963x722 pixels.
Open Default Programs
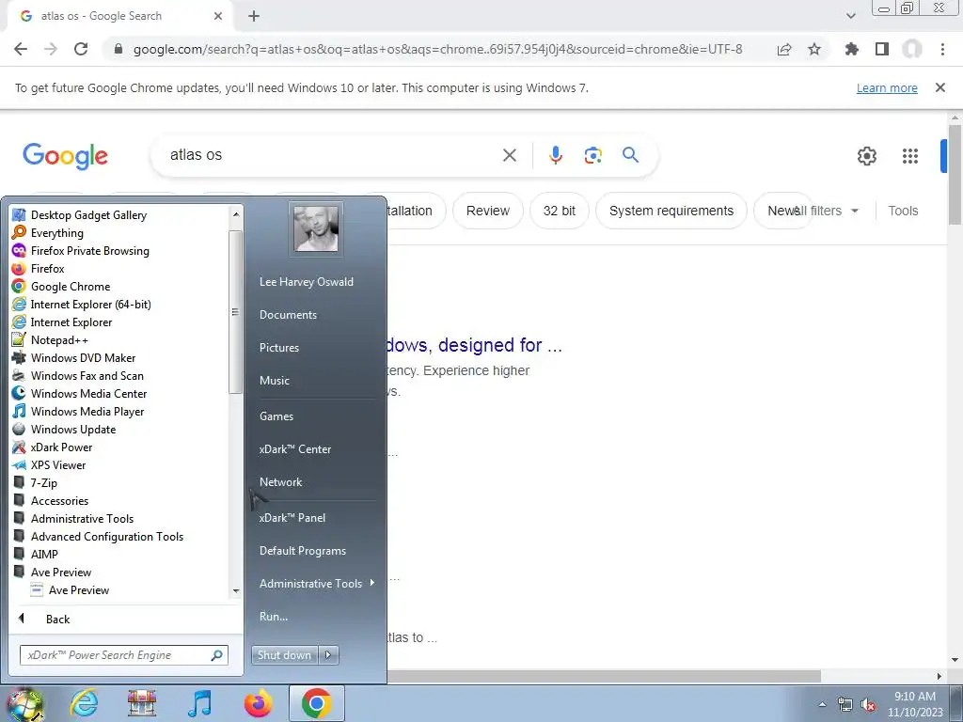pos(303,551)
